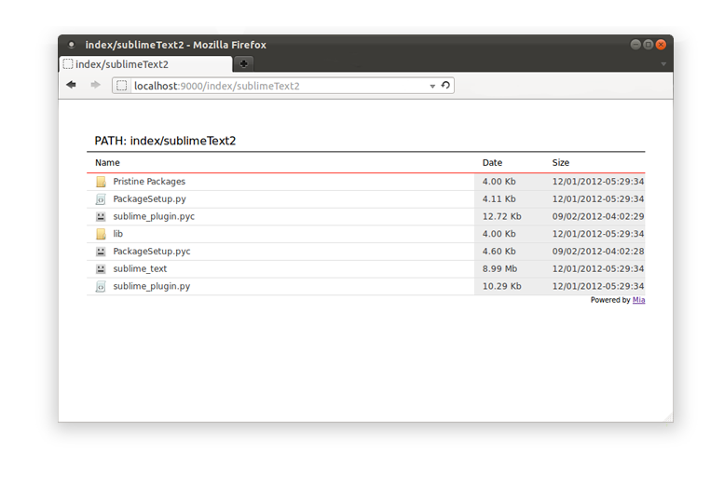Viewport: 724px width, 478px height.
Task: Click the site identity icon in URL bar
Action: point(122,86)
